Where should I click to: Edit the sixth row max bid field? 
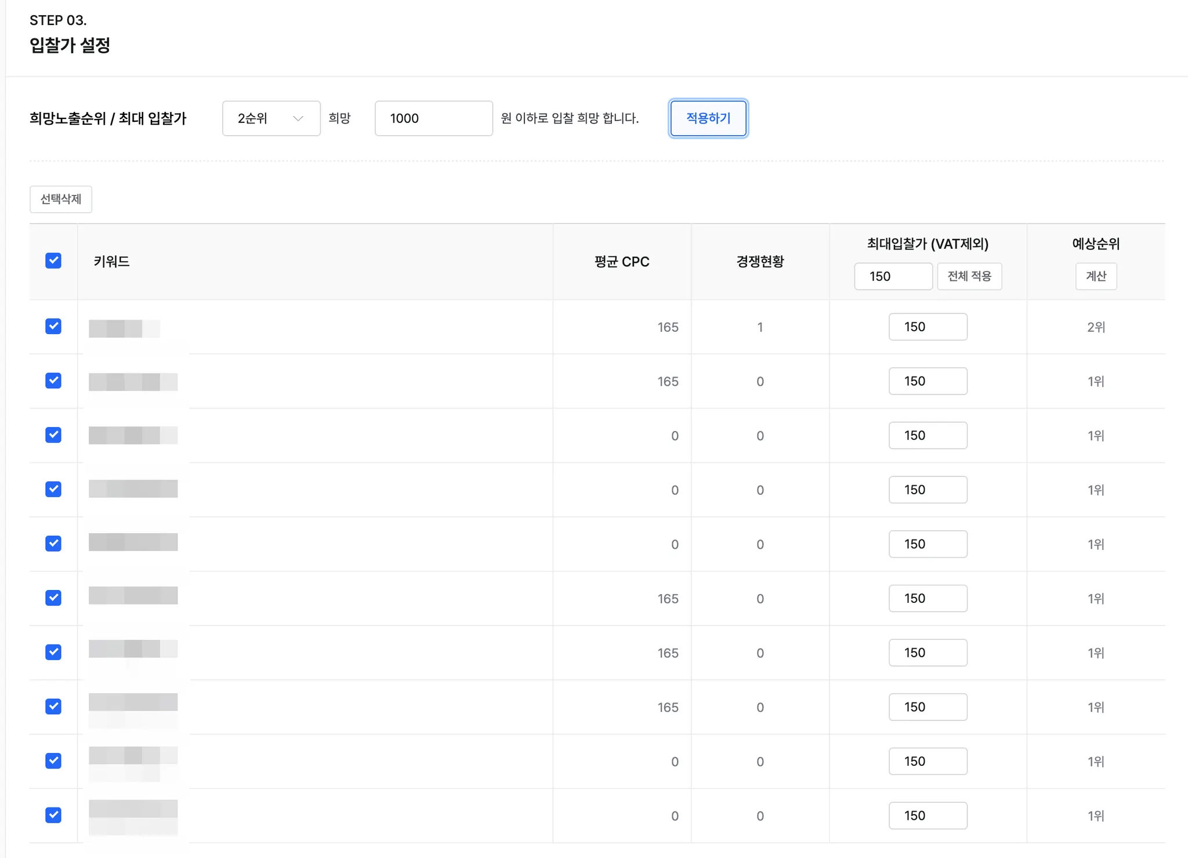(928, 598)
